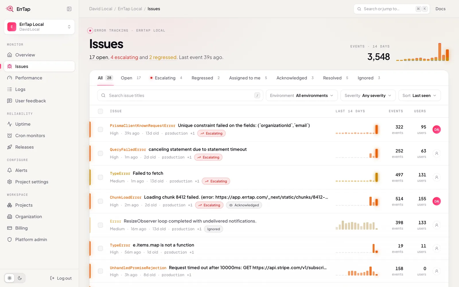459x287 pixels.
Task: Go to David Local breadcrumb
Action: pyautogui.click(x=101, y=9)
